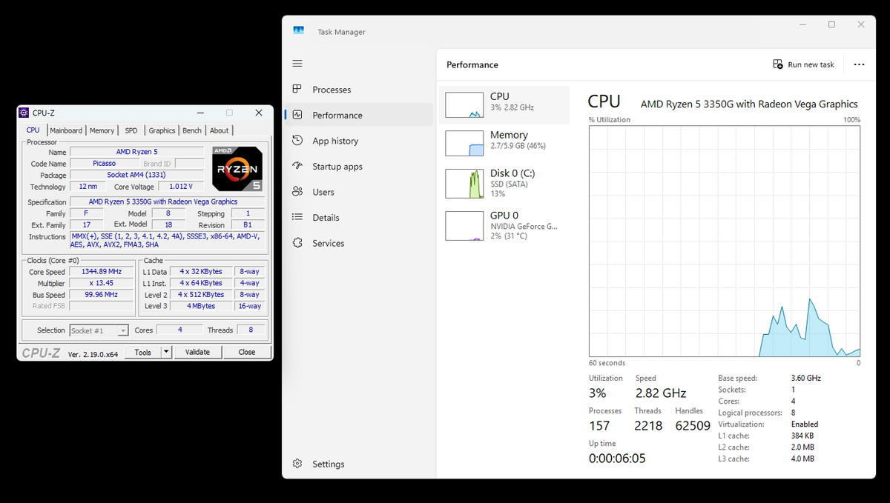Click the App history clock icon
Image resolution: width=890 pixels, height=503 pixels.
point(297,141)
